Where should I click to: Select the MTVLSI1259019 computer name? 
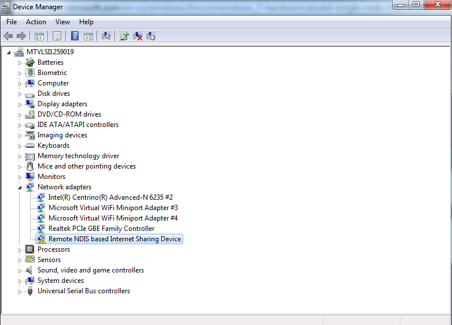tap(50, 52)
